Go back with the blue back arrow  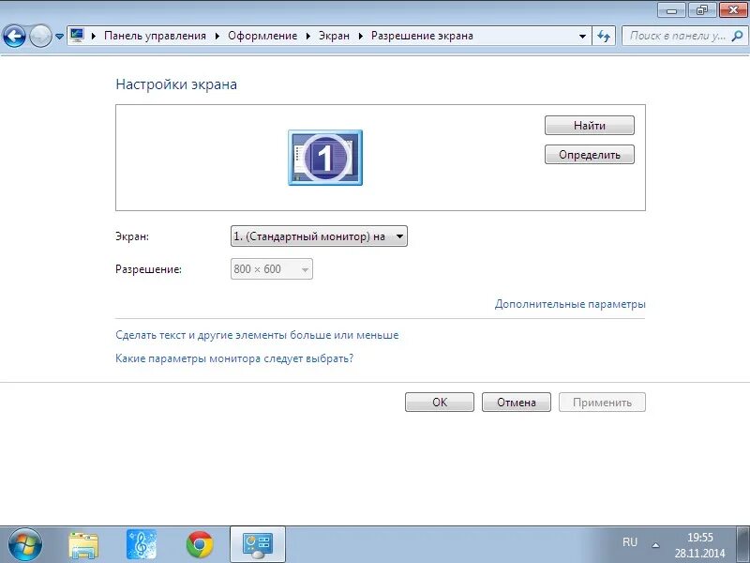tap(14, 36)
